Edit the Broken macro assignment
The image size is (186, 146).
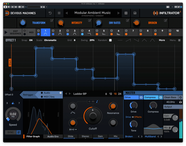166,20
